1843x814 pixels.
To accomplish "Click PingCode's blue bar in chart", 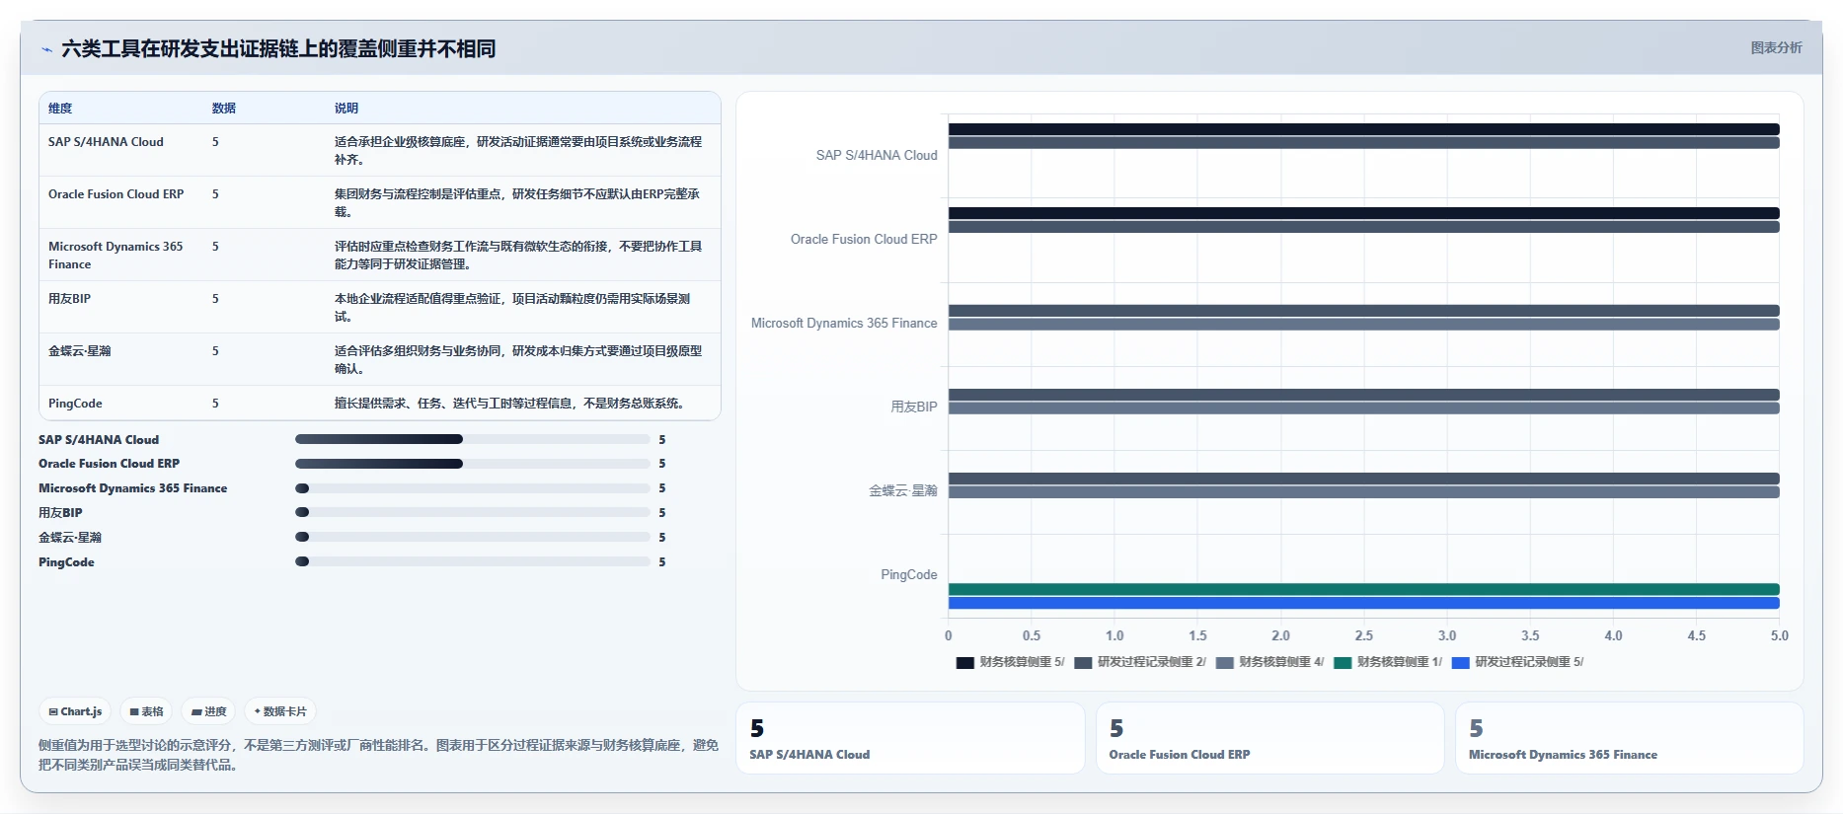I will click(1363, 603).
